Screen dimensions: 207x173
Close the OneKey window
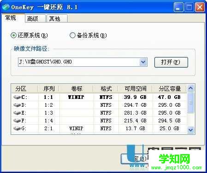coord(200,7)
